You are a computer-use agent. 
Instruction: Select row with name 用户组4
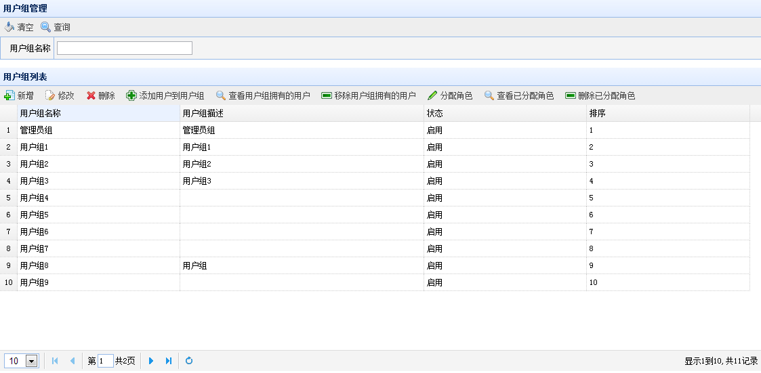(x=375, y=198)
